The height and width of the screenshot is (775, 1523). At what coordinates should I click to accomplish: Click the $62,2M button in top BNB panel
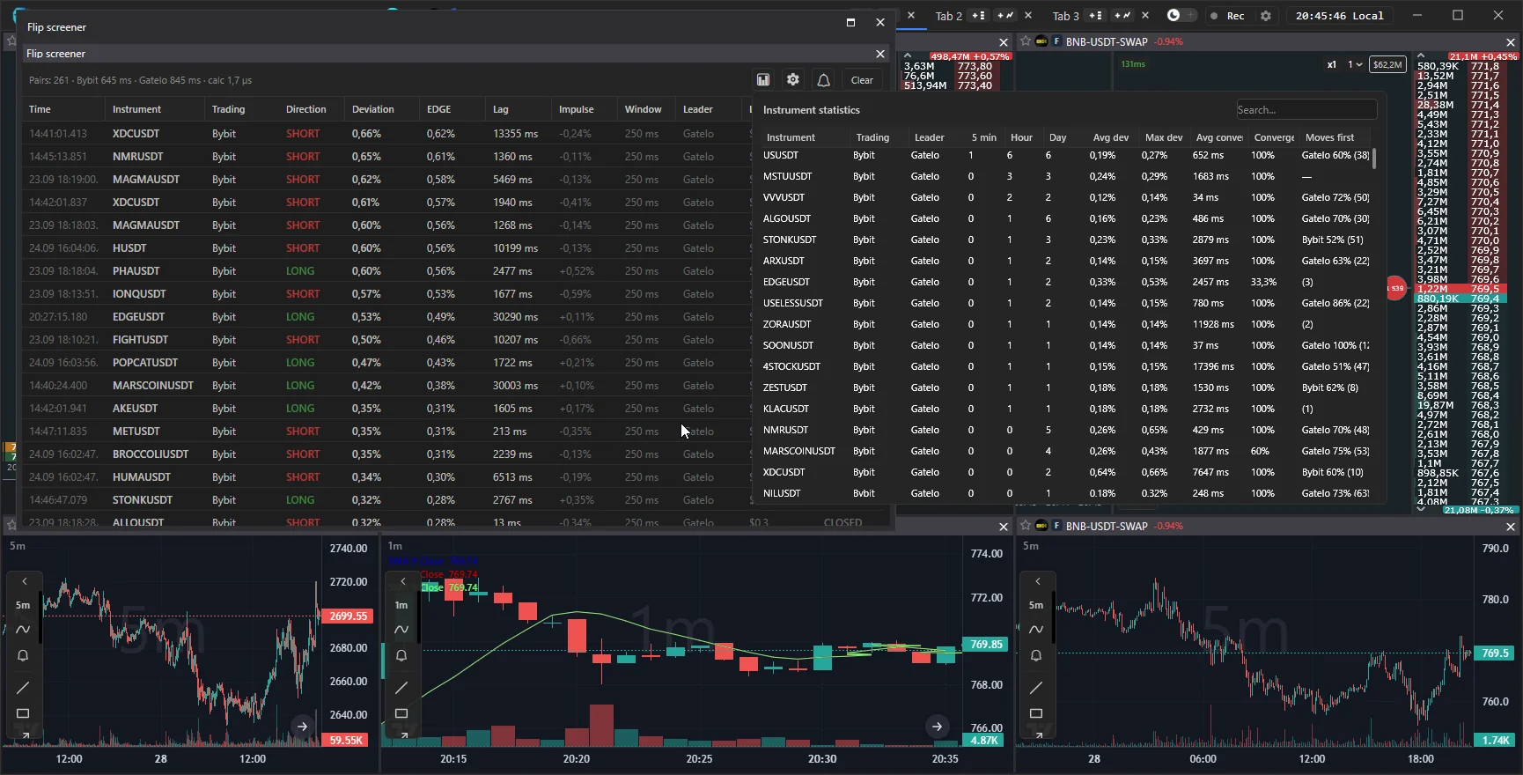point(1387,64)
